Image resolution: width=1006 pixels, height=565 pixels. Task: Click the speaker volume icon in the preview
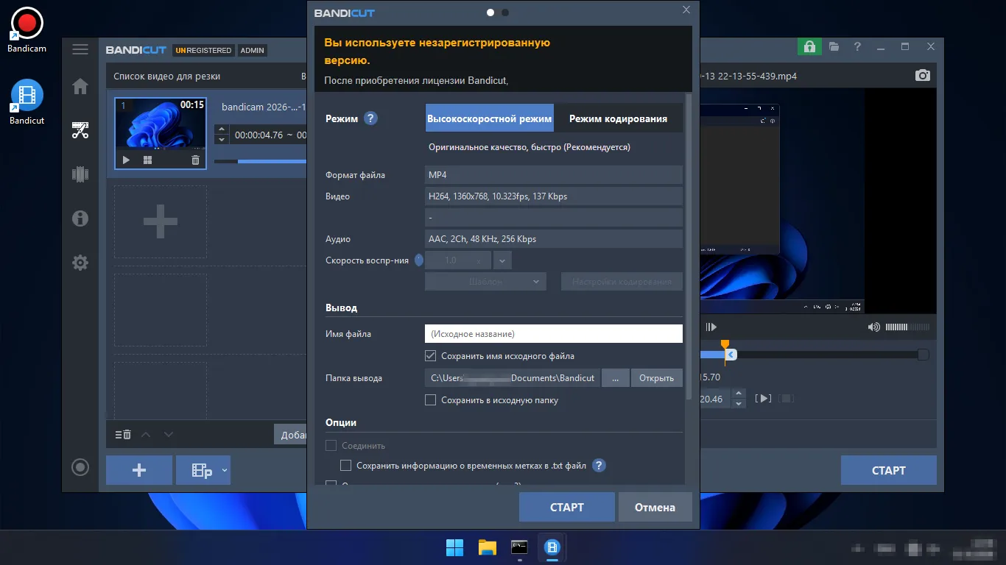(x=874, y=327)
